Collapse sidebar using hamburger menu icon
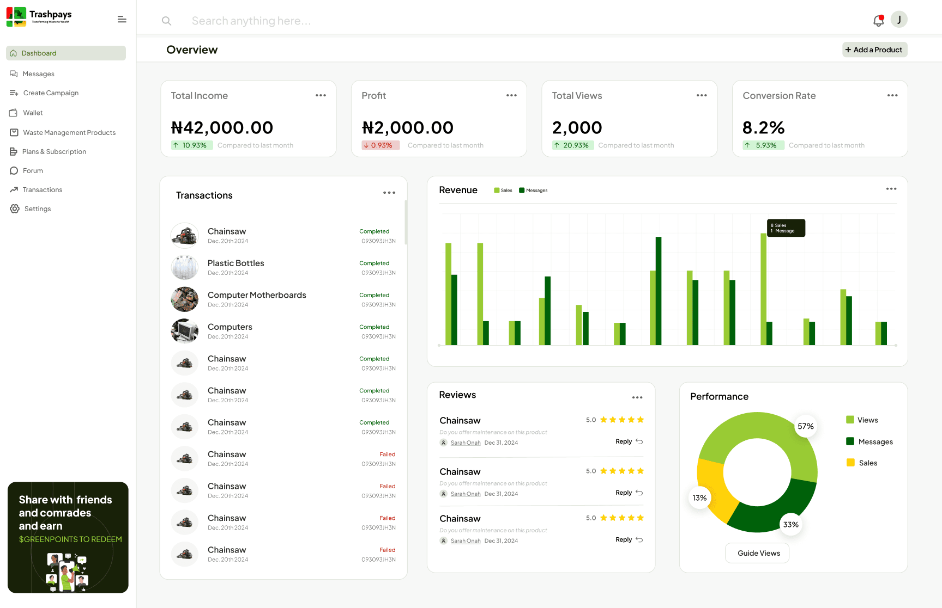This screenshot has height=608, width=942. click(122, 20)
